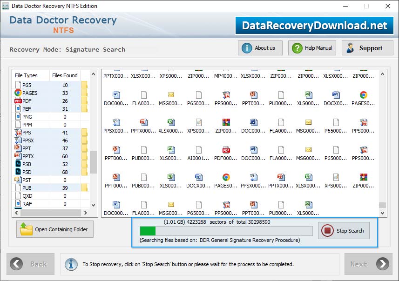Click the PEF file type icon
This screenshot has height=281, width=399.
tap(18, 109)
